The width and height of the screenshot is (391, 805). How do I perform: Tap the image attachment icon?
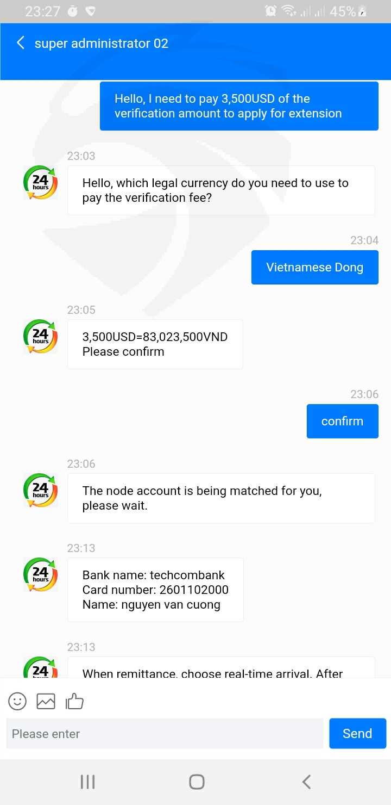pyautogui.click(x=46, y=701)
